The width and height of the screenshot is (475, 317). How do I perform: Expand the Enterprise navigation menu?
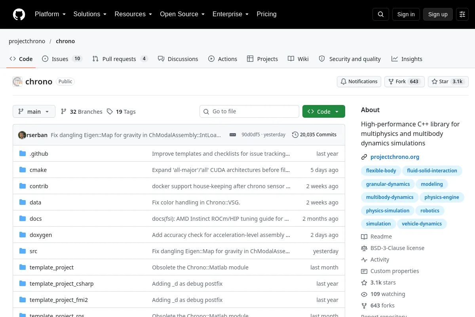click(230, 14)
